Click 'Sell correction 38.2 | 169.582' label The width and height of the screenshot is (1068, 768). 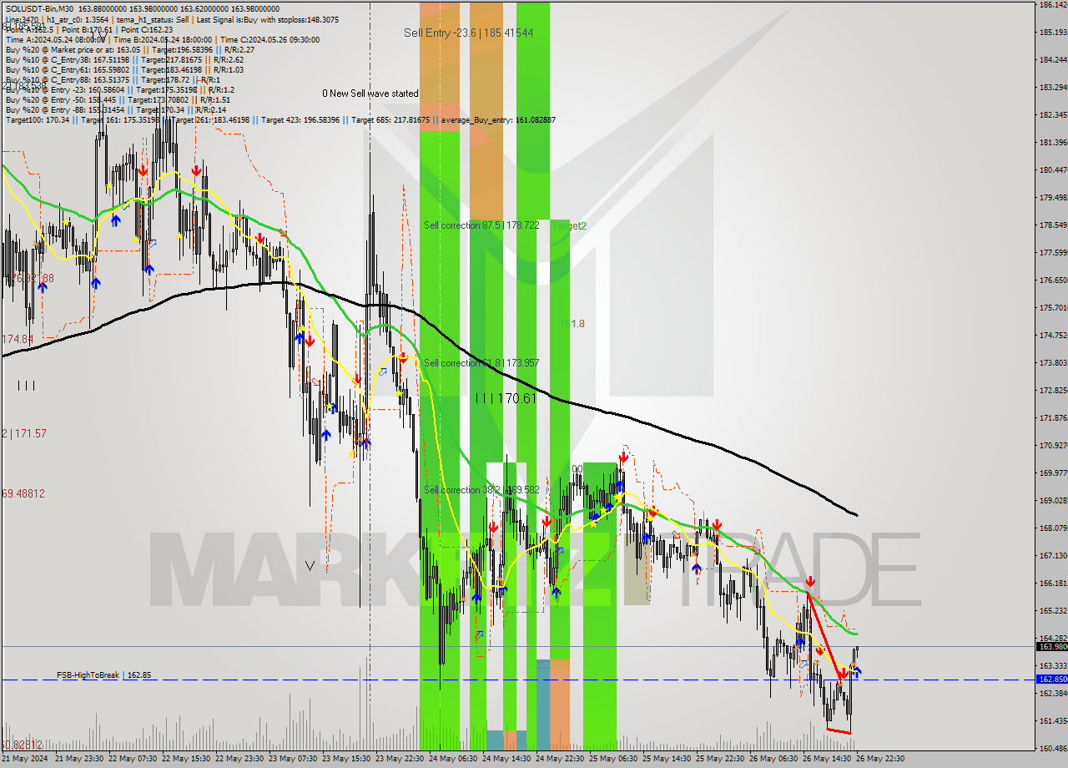[x=481, y=490]
